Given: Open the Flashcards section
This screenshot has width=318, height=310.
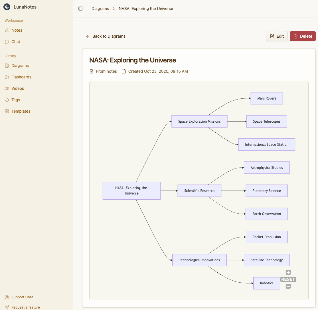Looking at the screenshot, I should pos(21,77).
